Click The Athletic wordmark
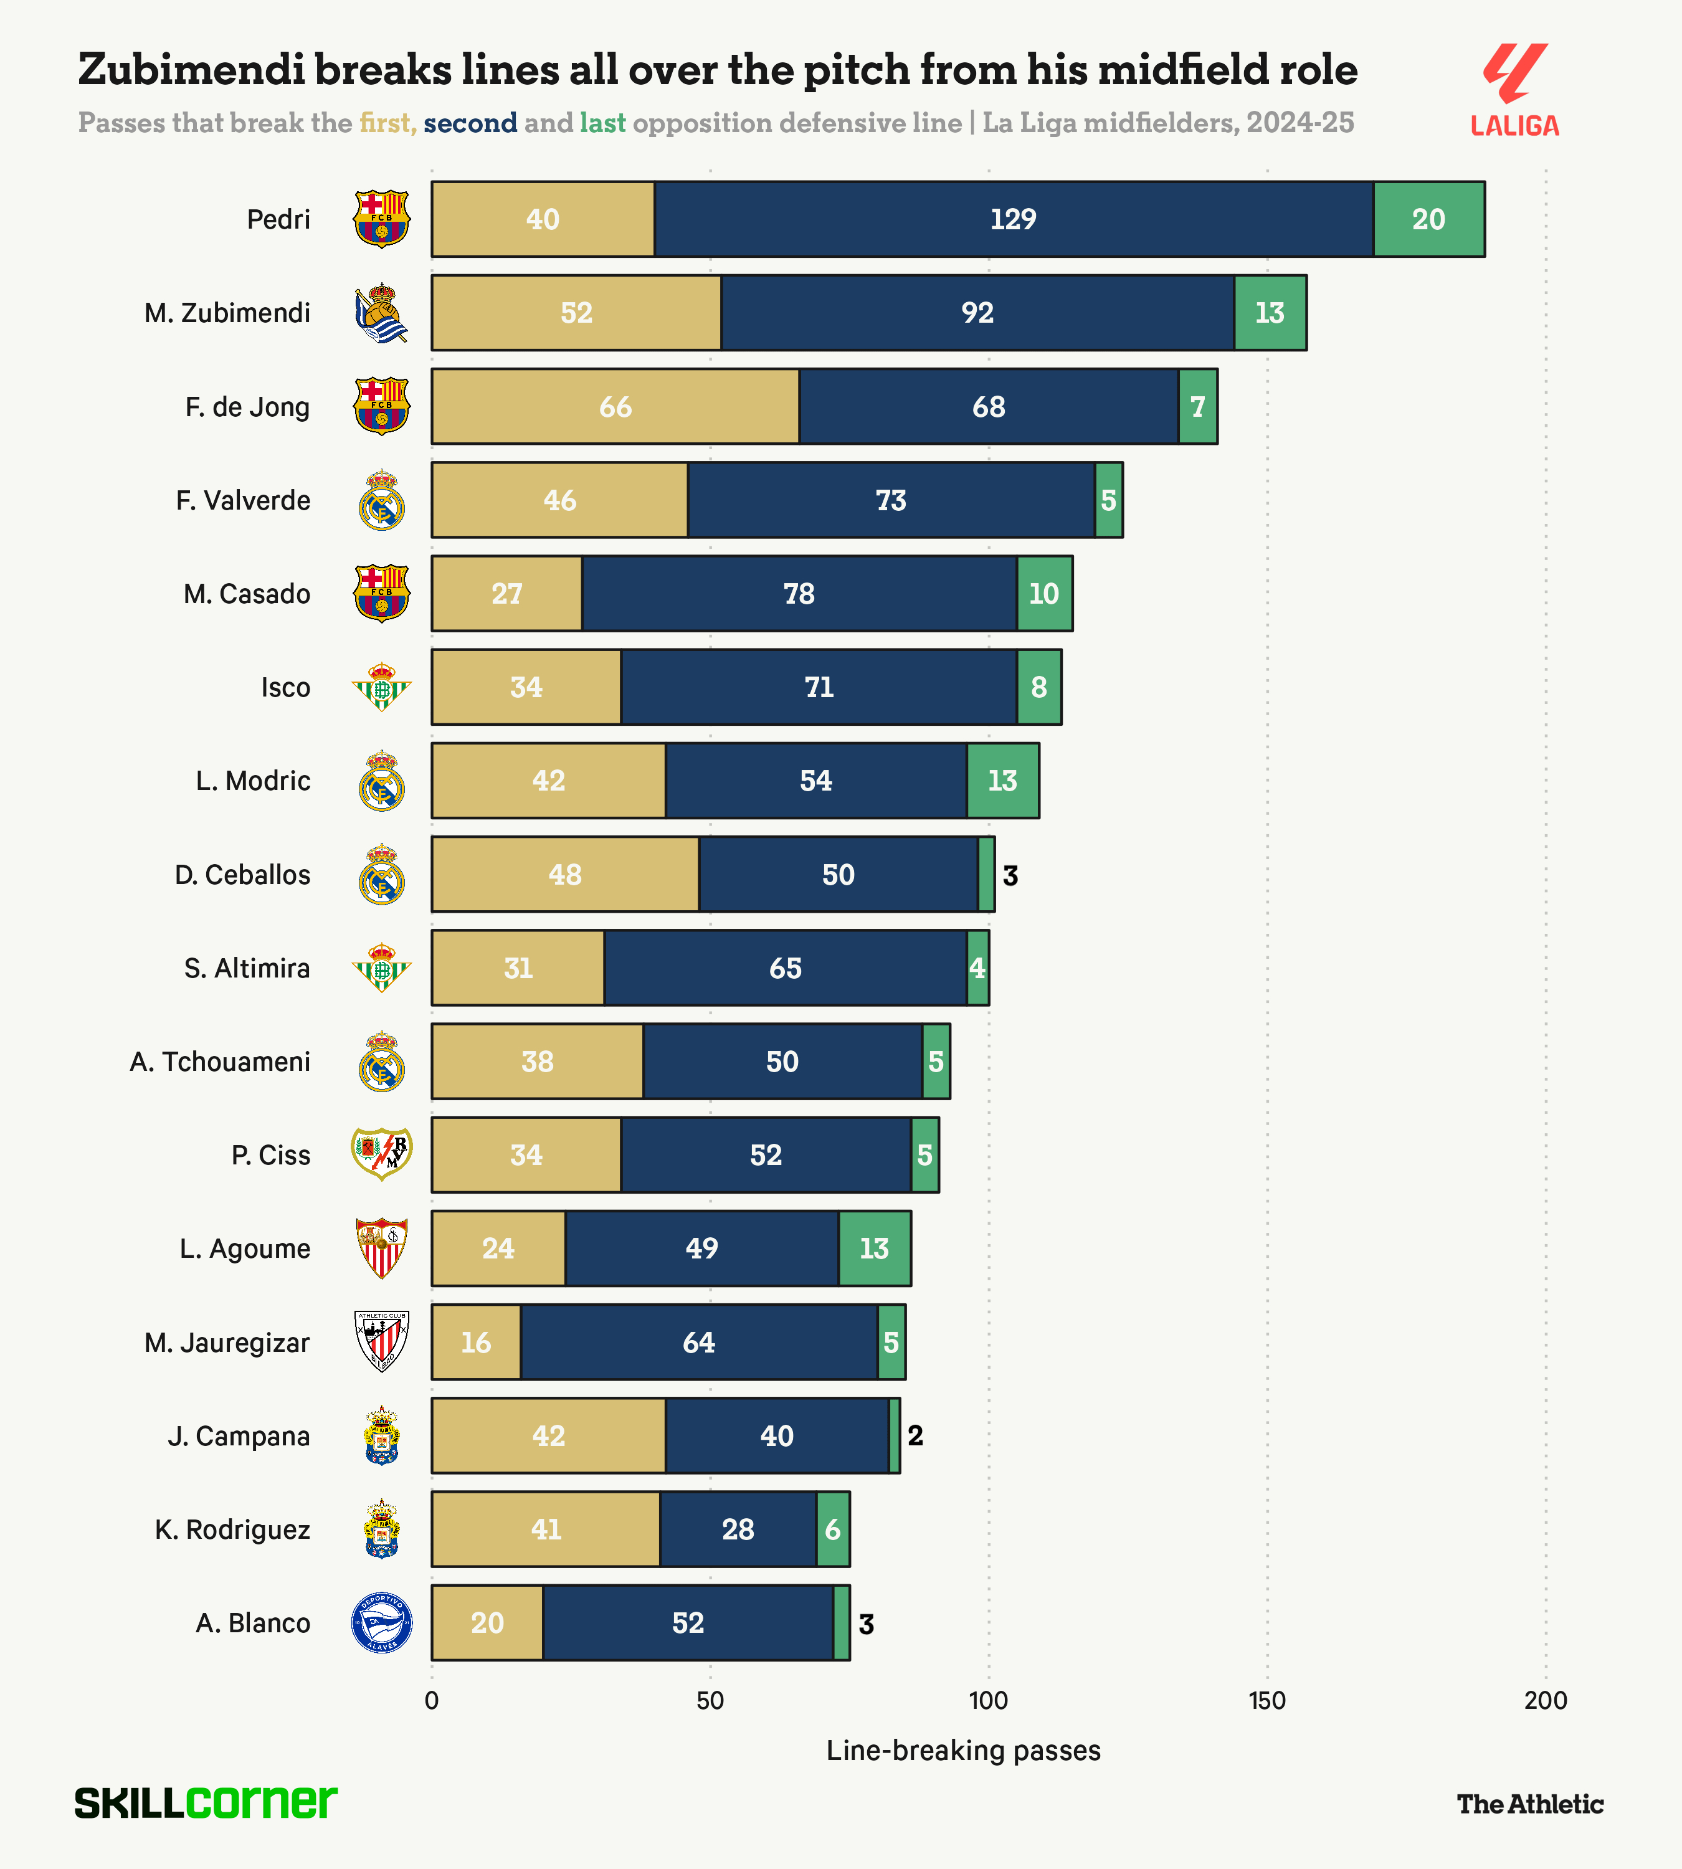 point(1529,1804)
